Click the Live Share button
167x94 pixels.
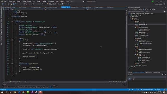coord(158,4)
